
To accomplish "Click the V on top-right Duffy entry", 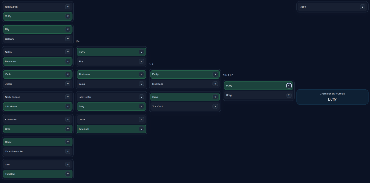I will click(x=362, y=7).
